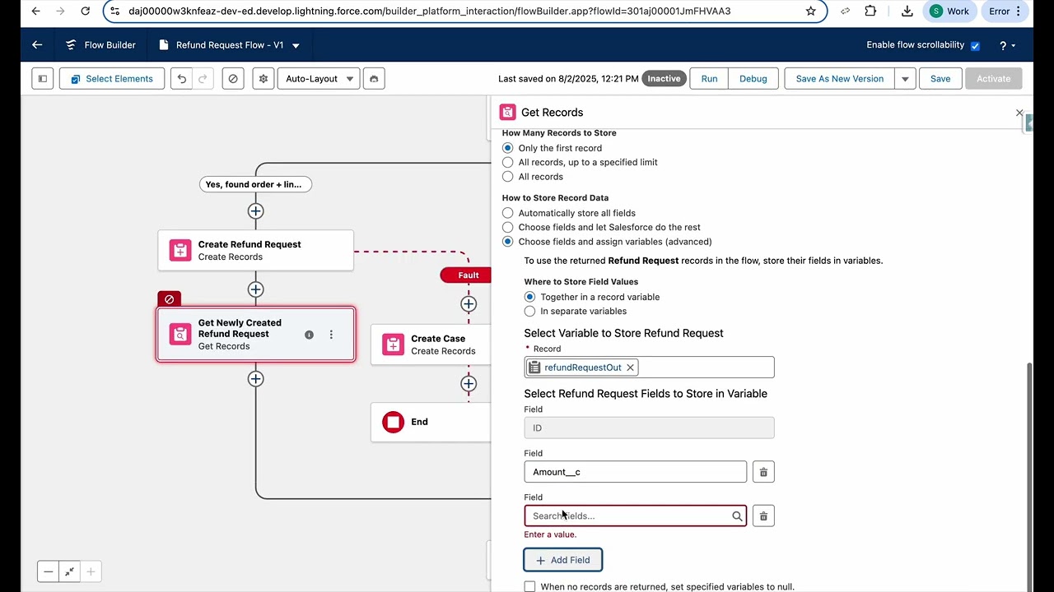Screen dimensions: 1054x592
Task: Select All records, up to a specified limit
Action: click(508, 162)
